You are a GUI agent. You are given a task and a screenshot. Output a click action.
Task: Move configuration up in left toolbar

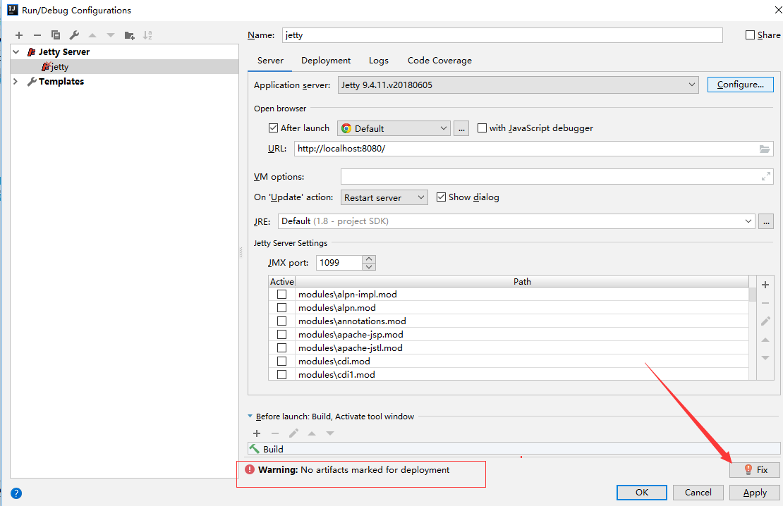92,35
